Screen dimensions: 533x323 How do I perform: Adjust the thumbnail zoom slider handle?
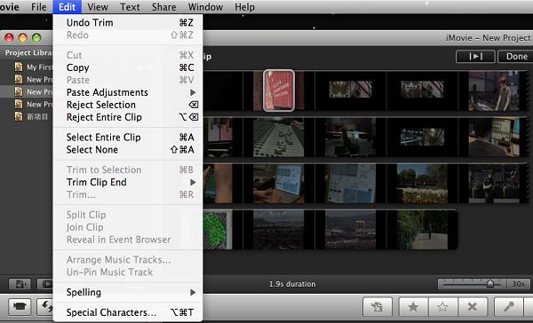489,284
